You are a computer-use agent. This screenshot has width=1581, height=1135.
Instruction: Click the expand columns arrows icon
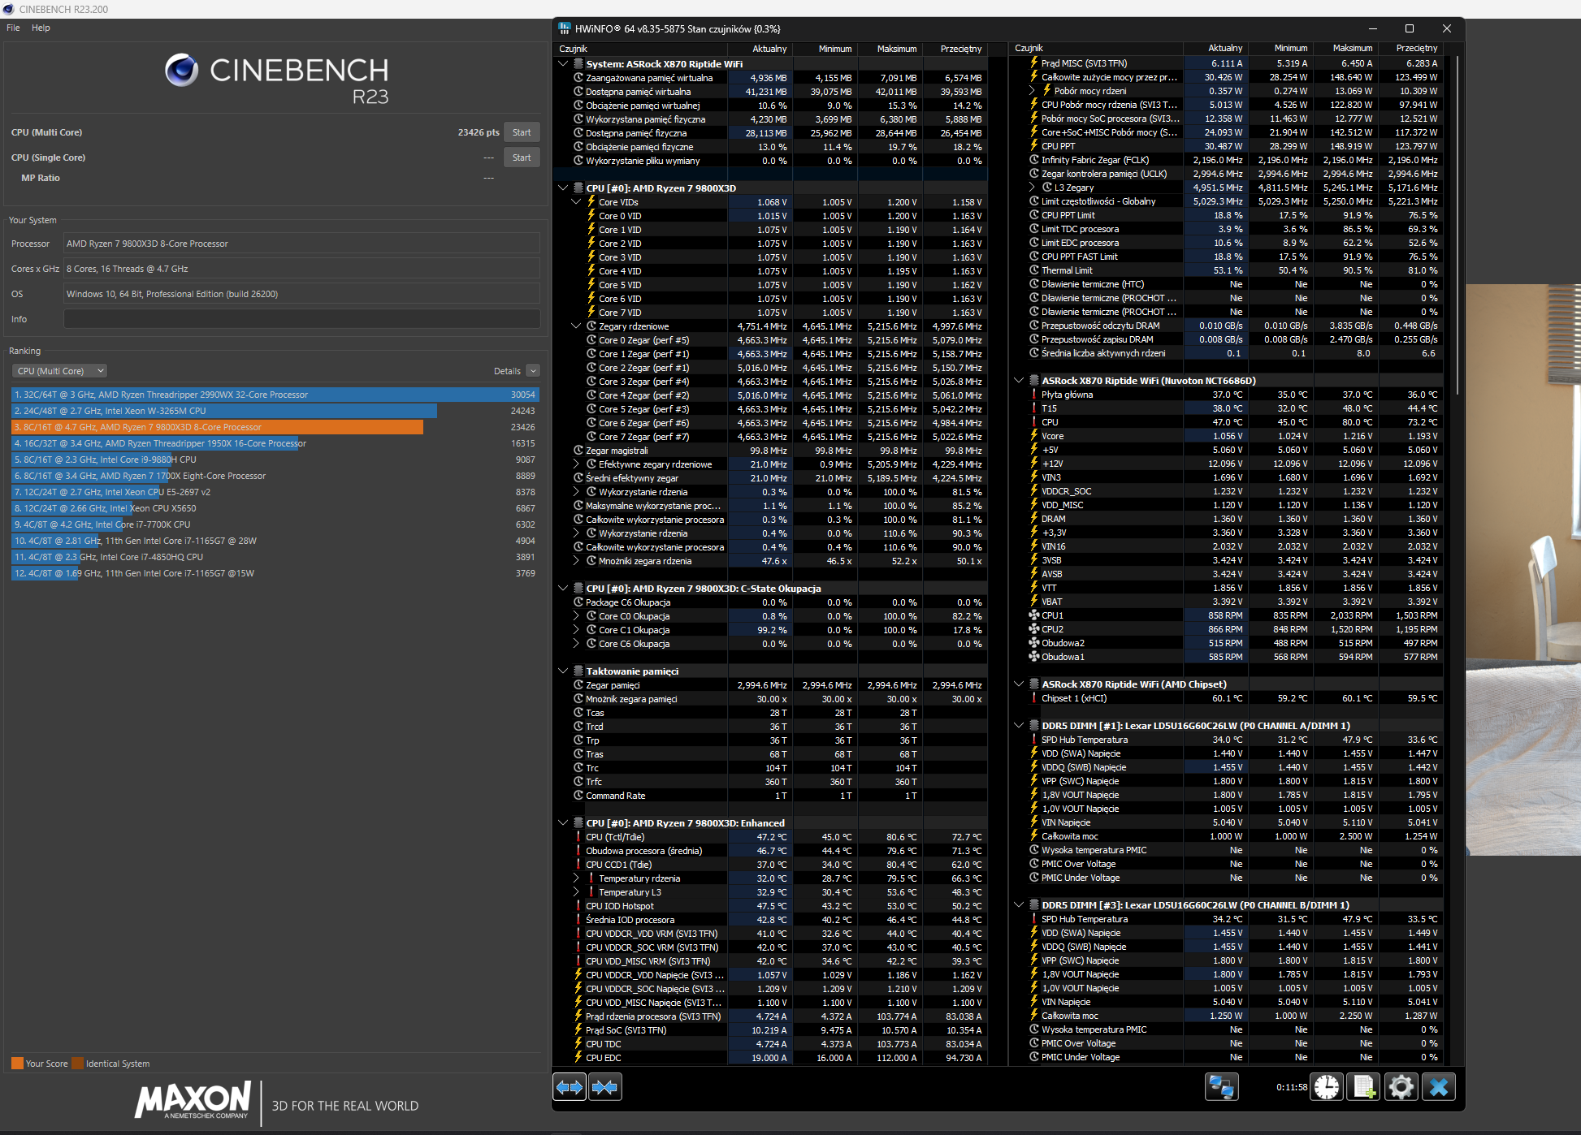pyautogui.click(x=570, y=1087)
